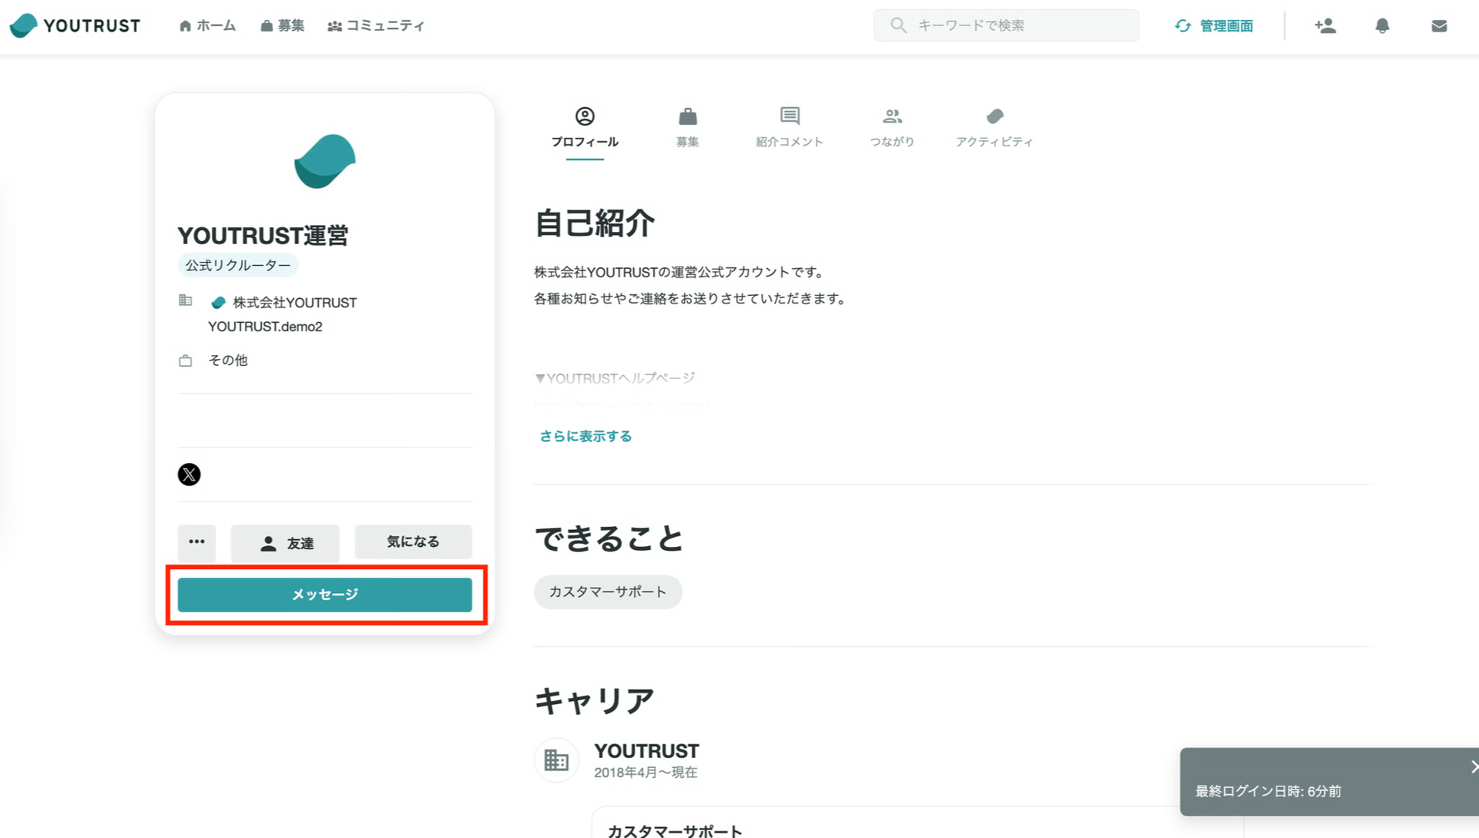Click the YOUTRUST career building icon
Screen dimensions: 1479x838
(556, 760)
